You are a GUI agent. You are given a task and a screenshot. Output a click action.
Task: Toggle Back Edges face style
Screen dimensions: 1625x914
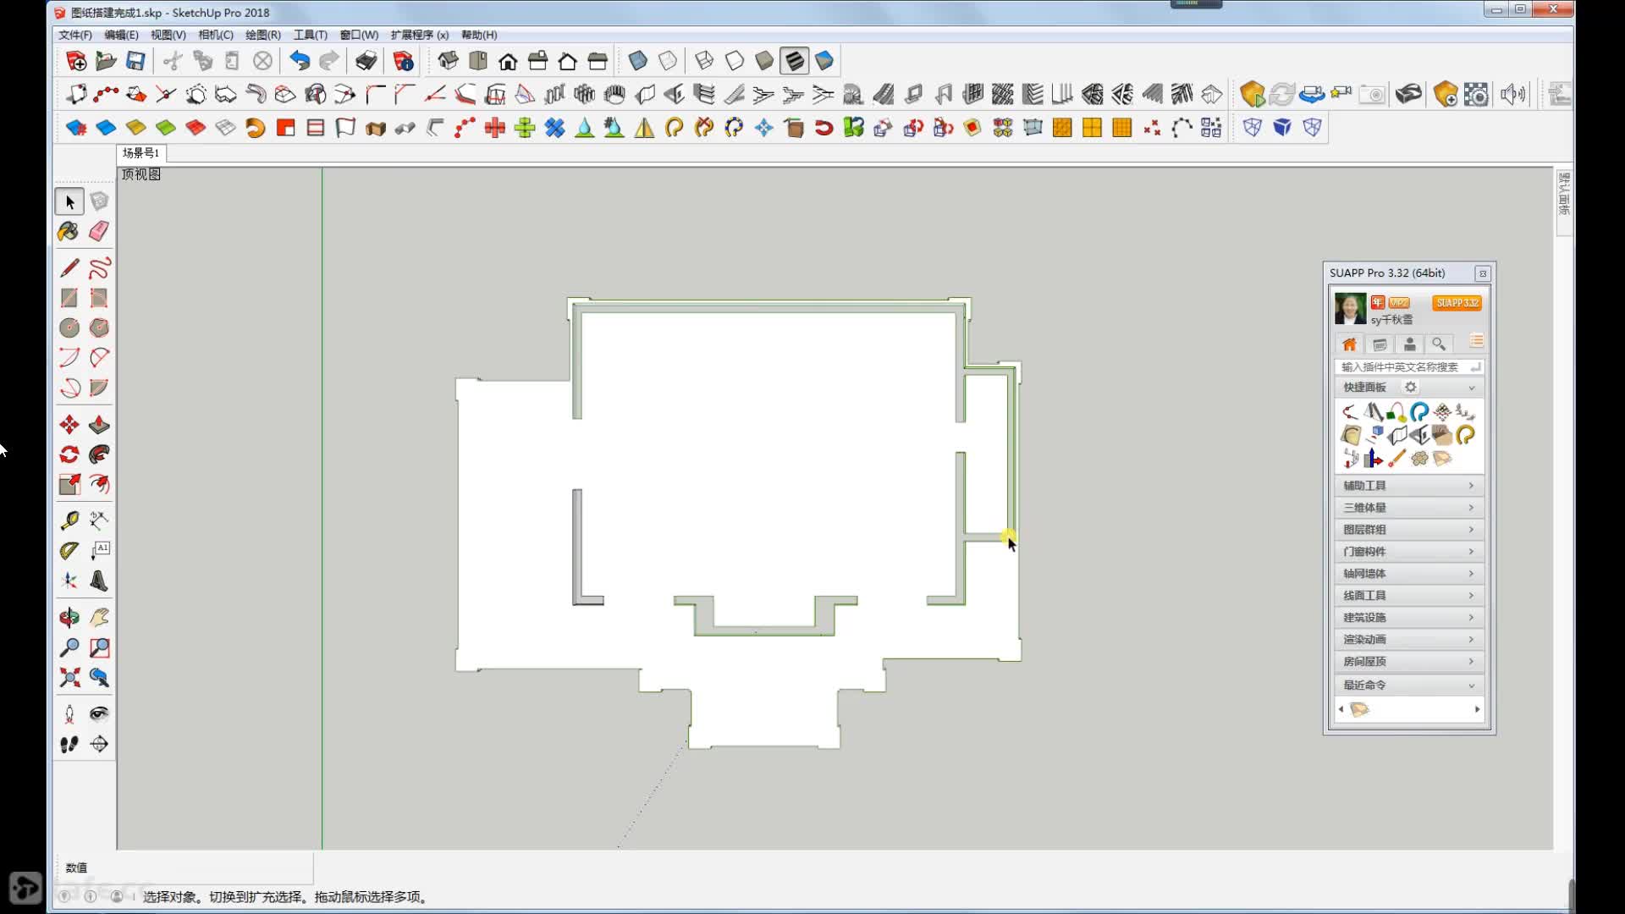(x=668, y=61)
